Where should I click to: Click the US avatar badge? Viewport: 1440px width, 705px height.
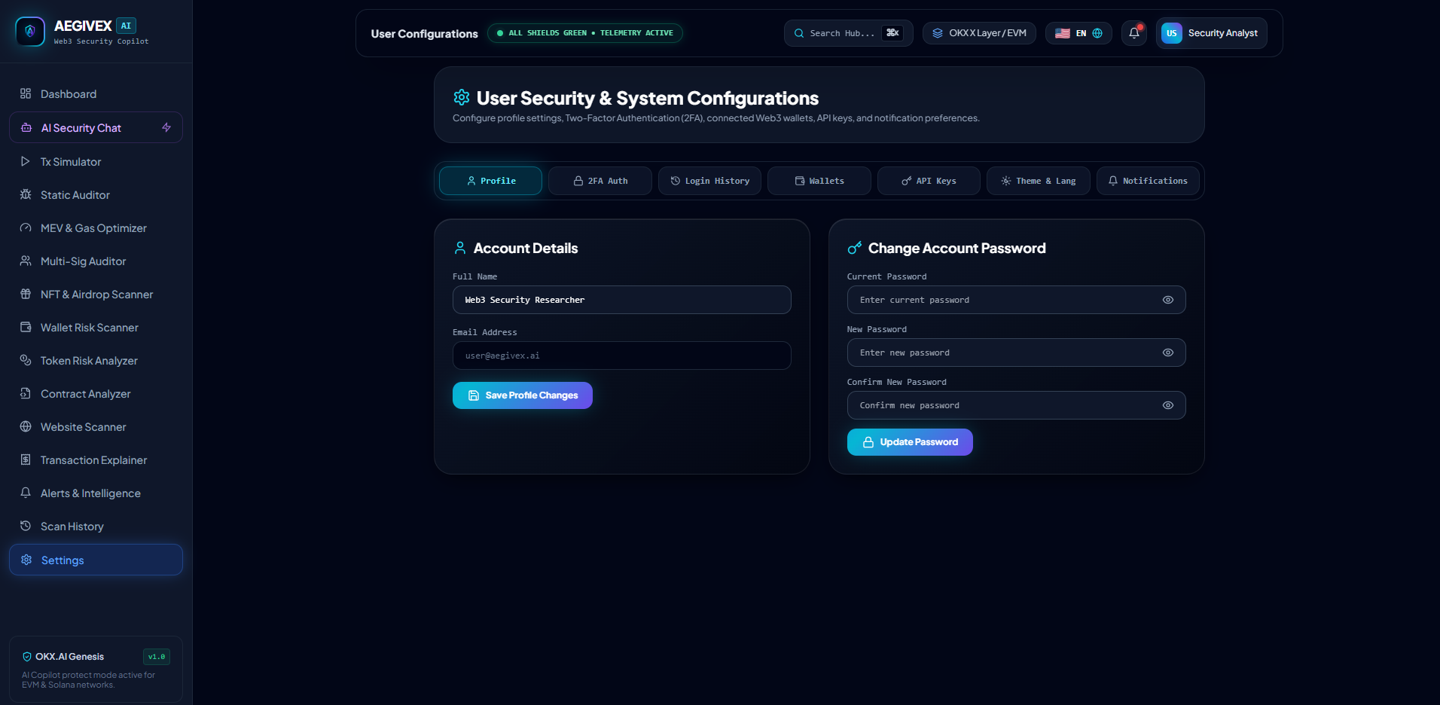(x=1171, y=33)
